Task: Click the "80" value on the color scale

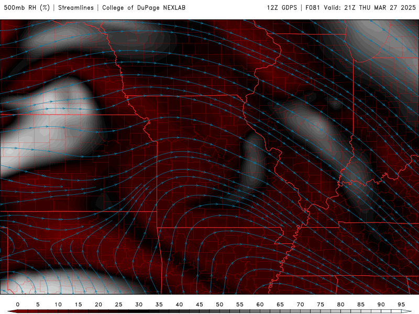Action: click(x=340, y=305)
